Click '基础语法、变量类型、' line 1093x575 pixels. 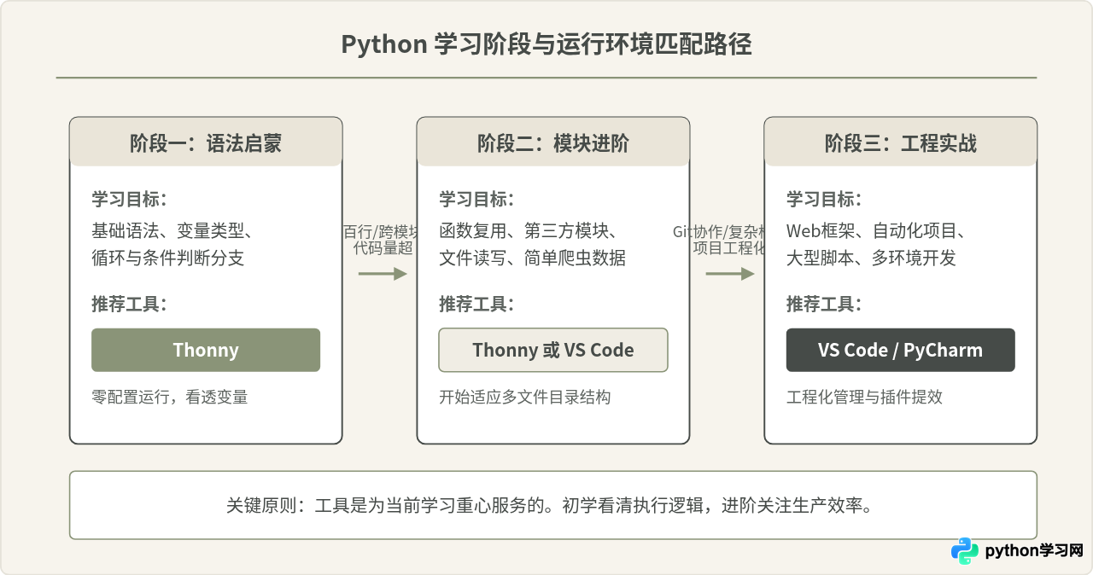(172, 231)
